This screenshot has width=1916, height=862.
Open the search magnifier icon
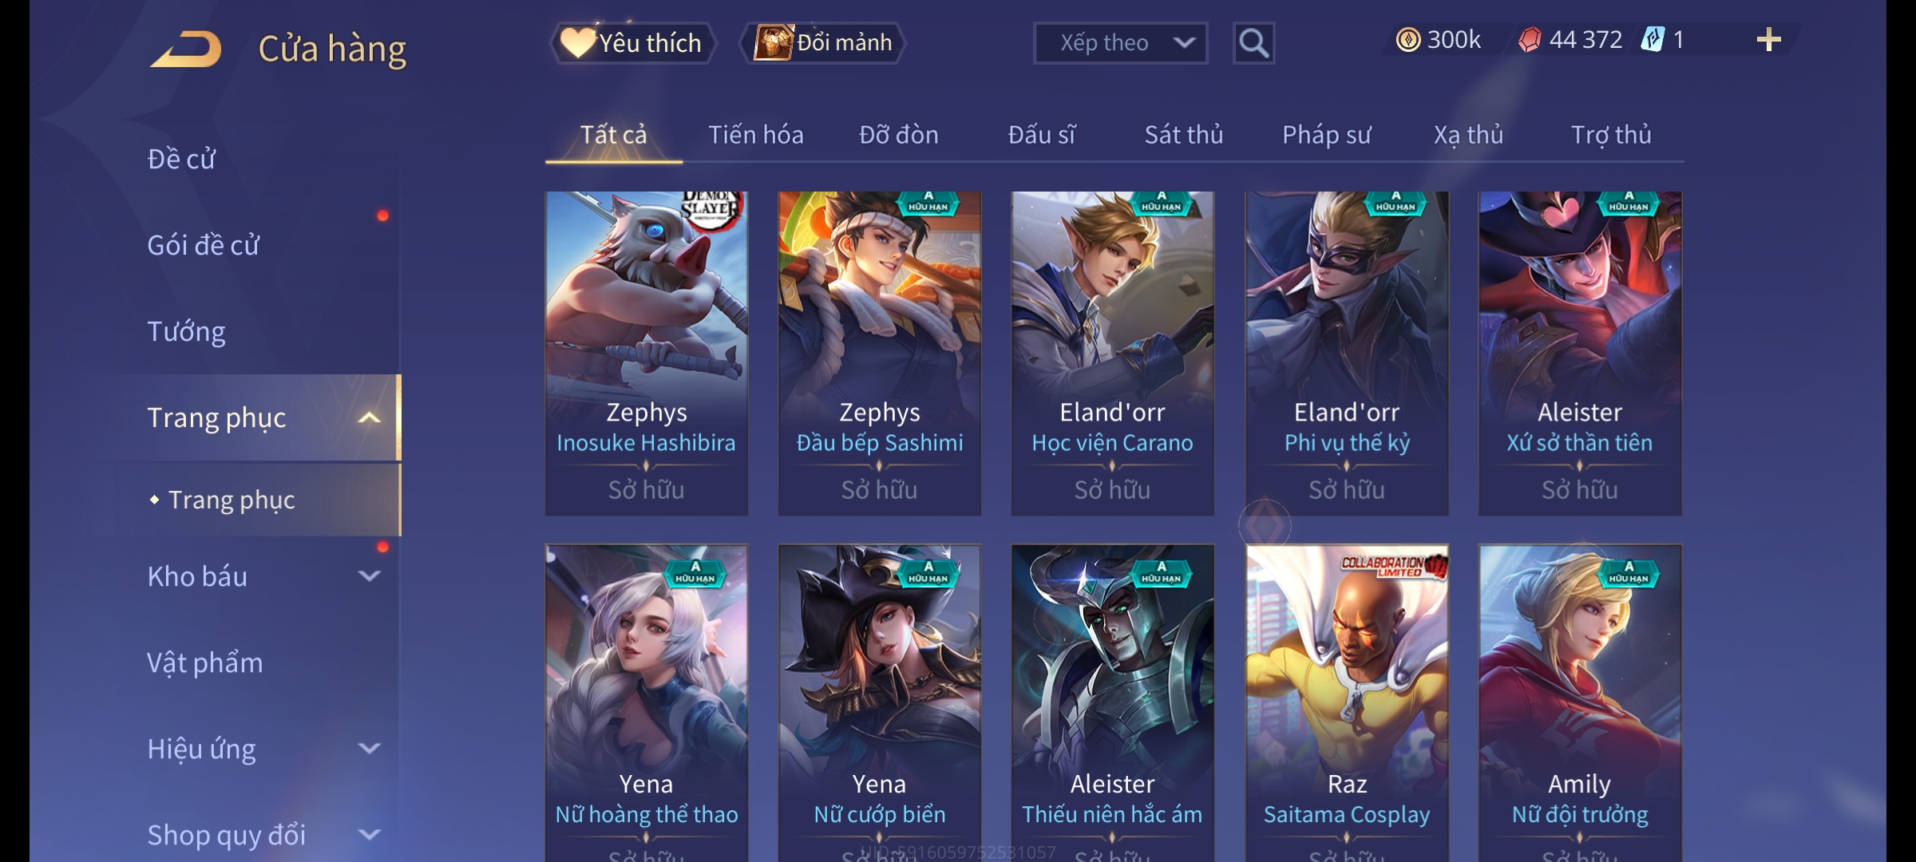click(x=1253, y=43)
